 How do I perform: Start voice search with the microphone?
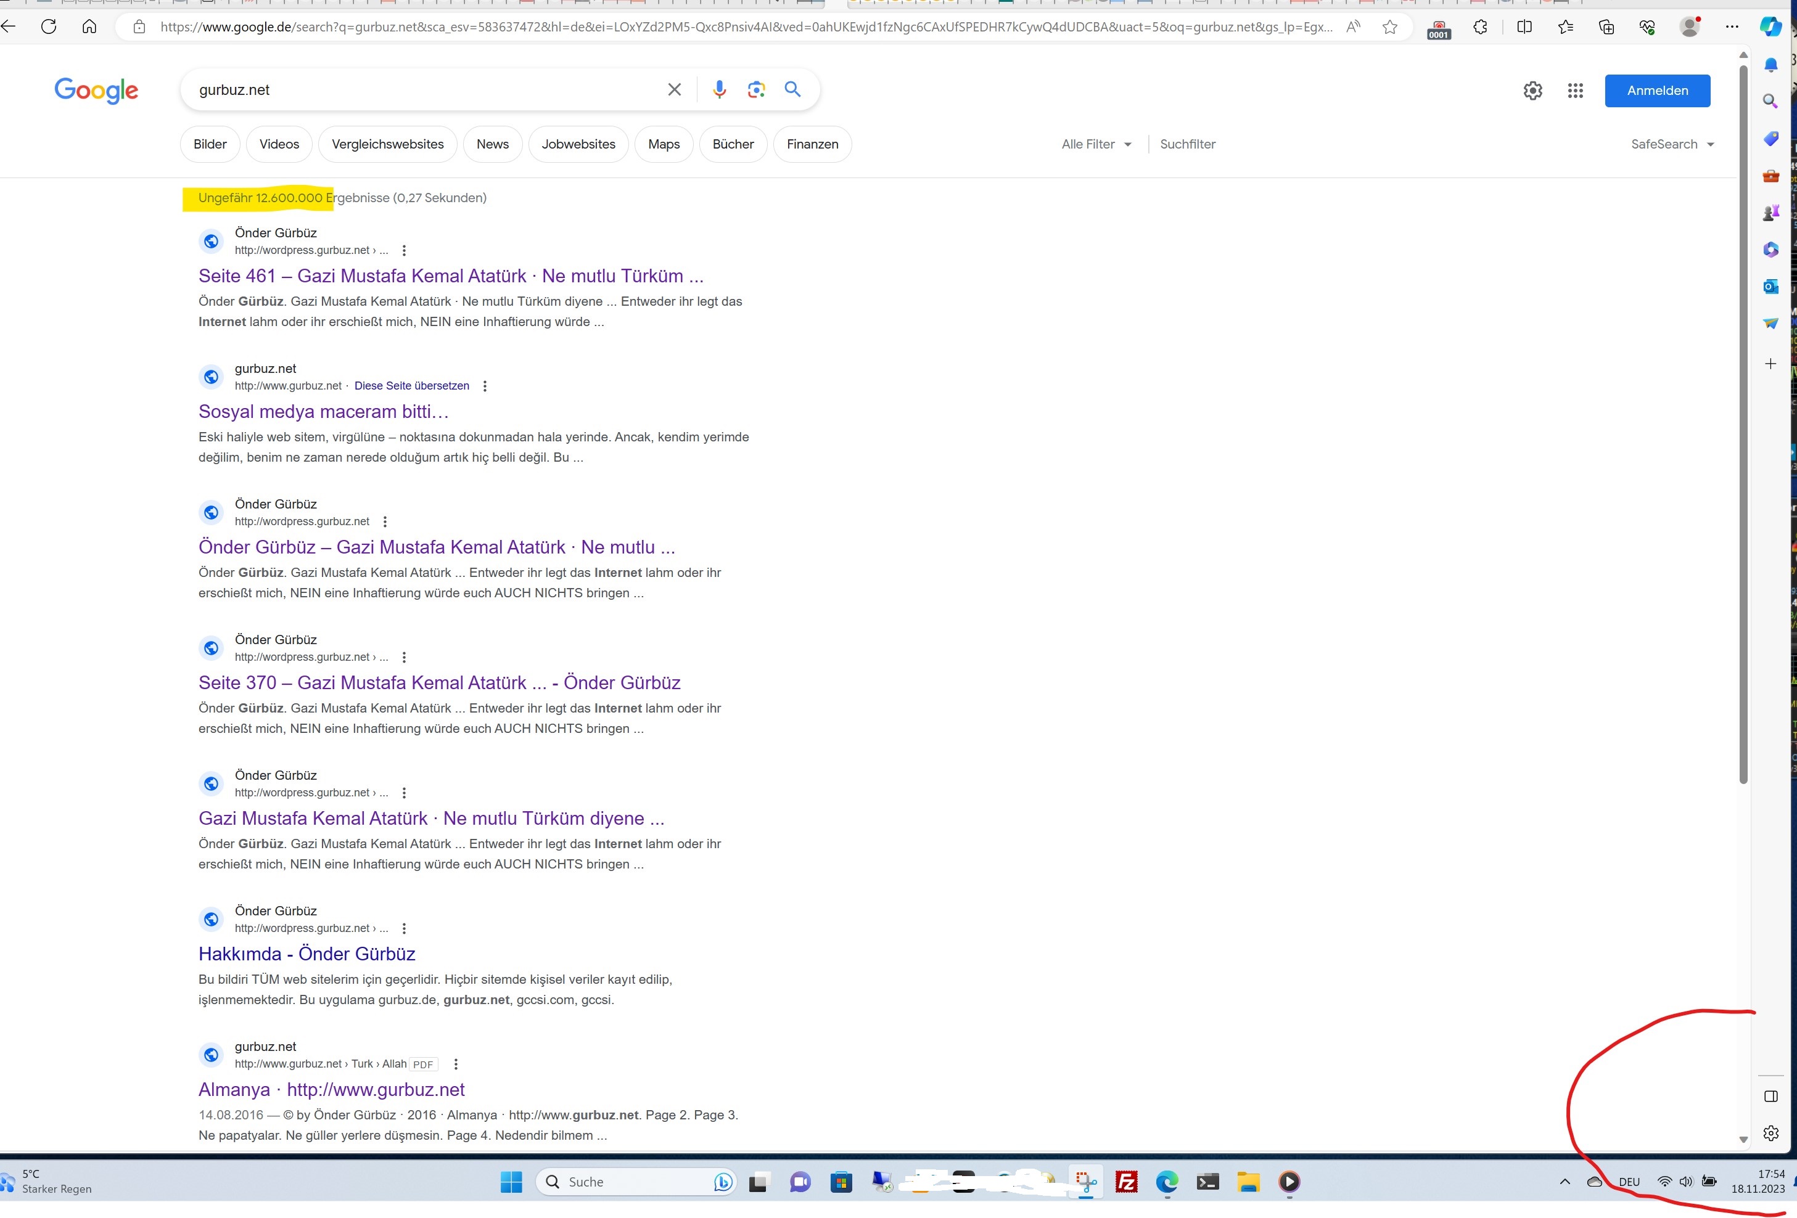(x=719, y=89)
